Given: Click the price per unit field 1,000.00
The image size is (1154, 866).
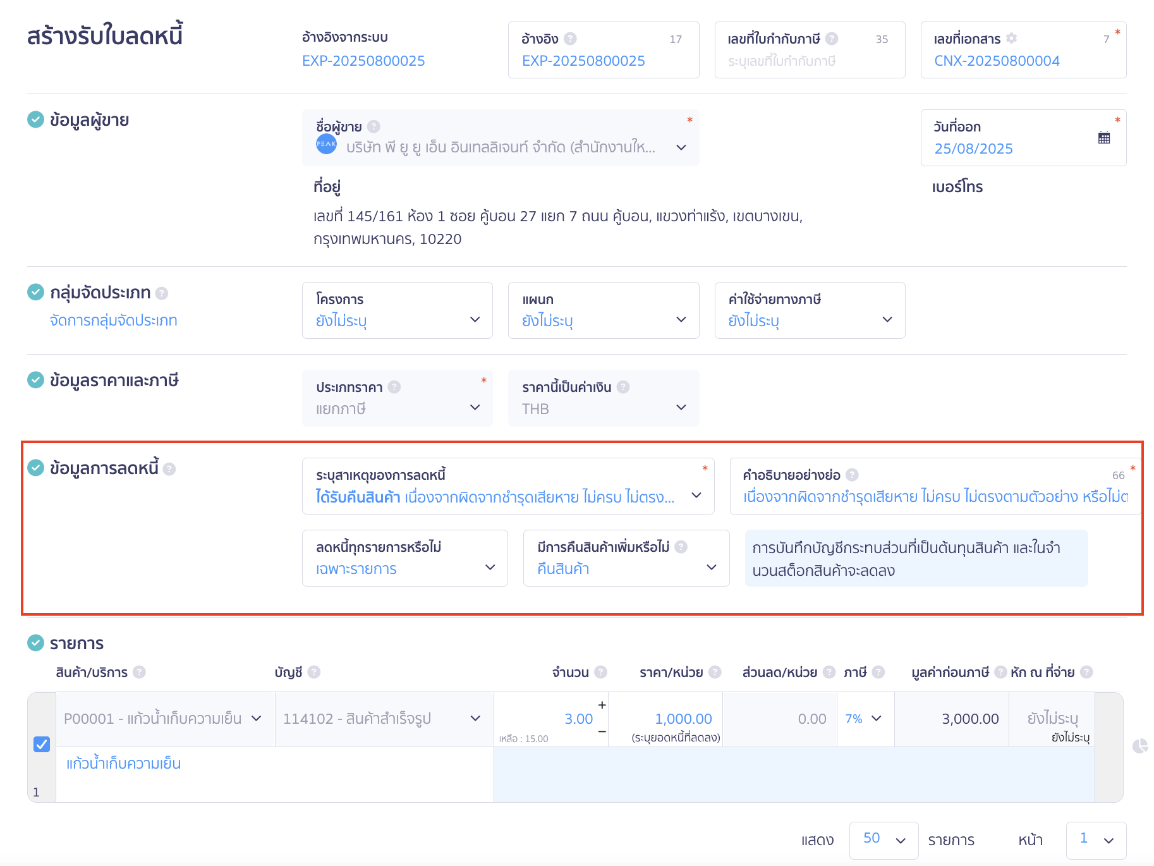Looking at the screenshot, I should [x=683, y=719].
